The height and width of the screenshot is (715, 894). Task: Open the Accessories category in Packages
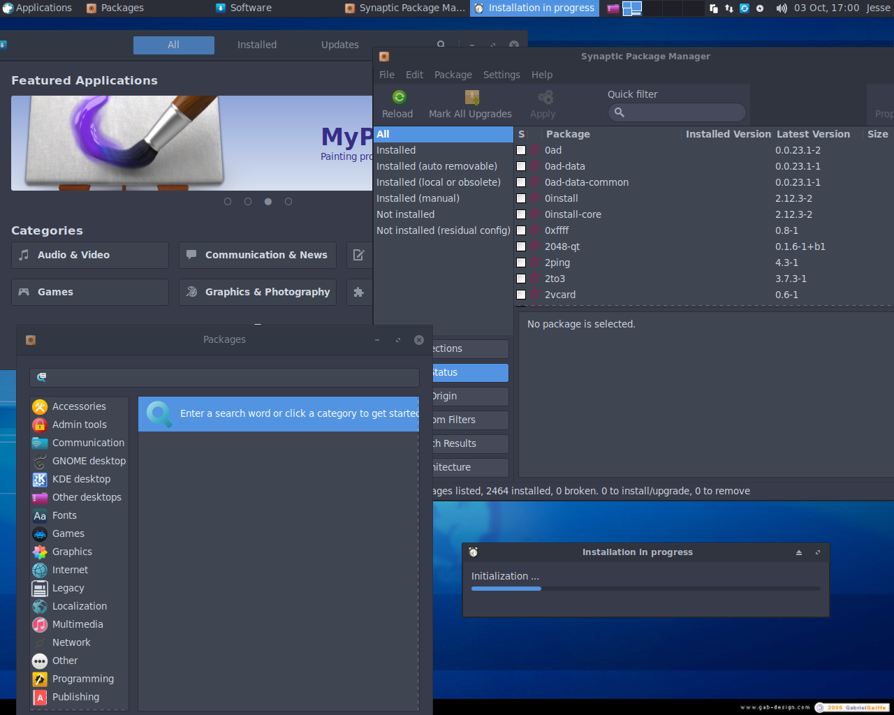[x=79, y=406]
